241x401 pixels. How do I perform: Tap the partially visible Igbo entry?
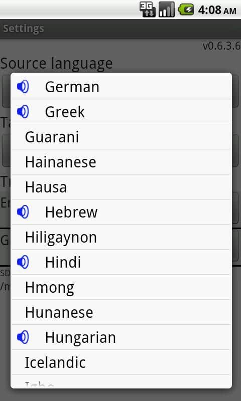click(x=121, y=381)
